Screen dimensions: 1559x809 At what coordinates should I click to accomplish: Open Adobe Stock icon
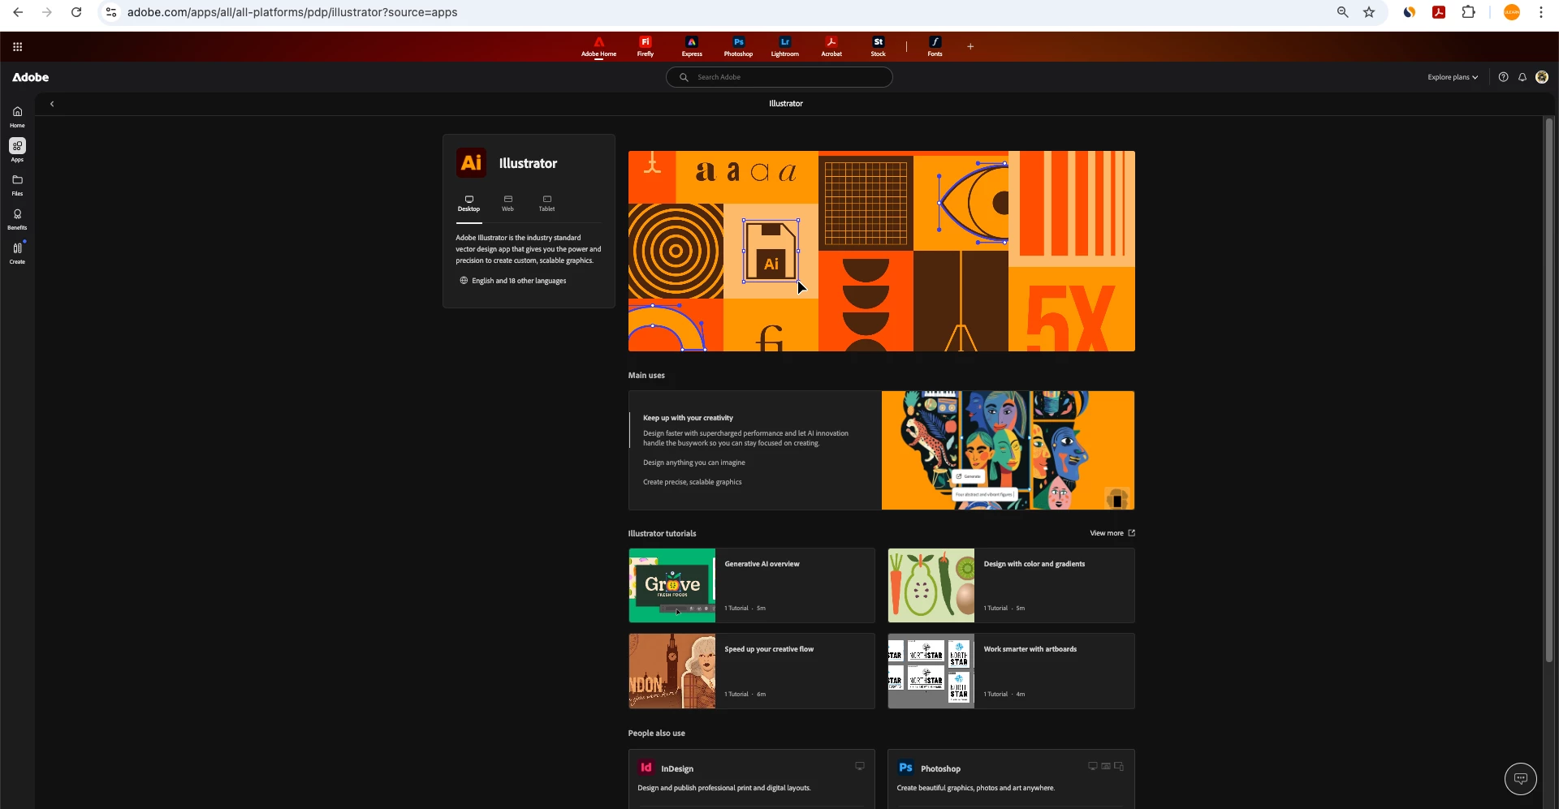878,46
